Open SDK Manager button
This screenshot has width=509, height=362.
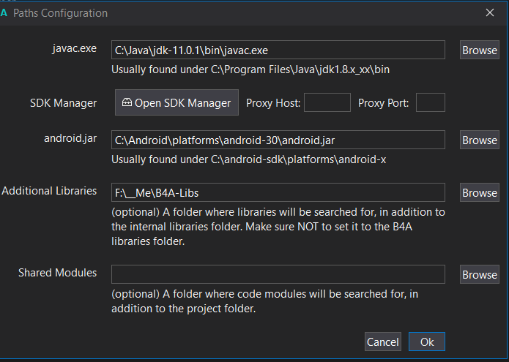pos(177,102)
